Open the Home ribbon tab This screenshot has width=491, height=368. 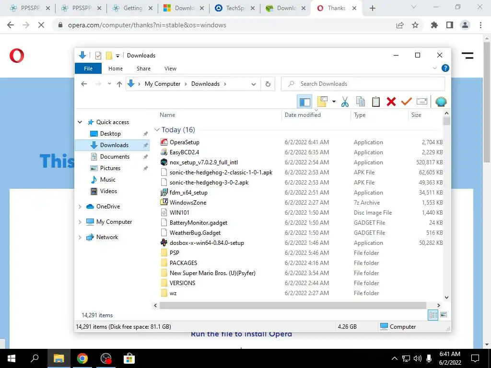[x=116, y=69]
